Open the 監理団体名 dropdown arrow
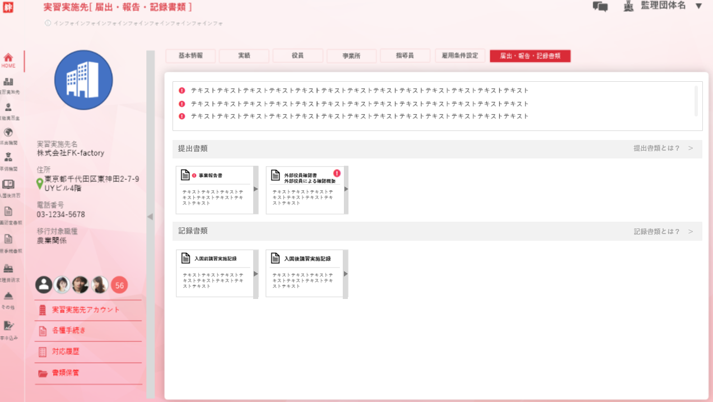The width and height of the screenshot is (713, 402). 698,6
